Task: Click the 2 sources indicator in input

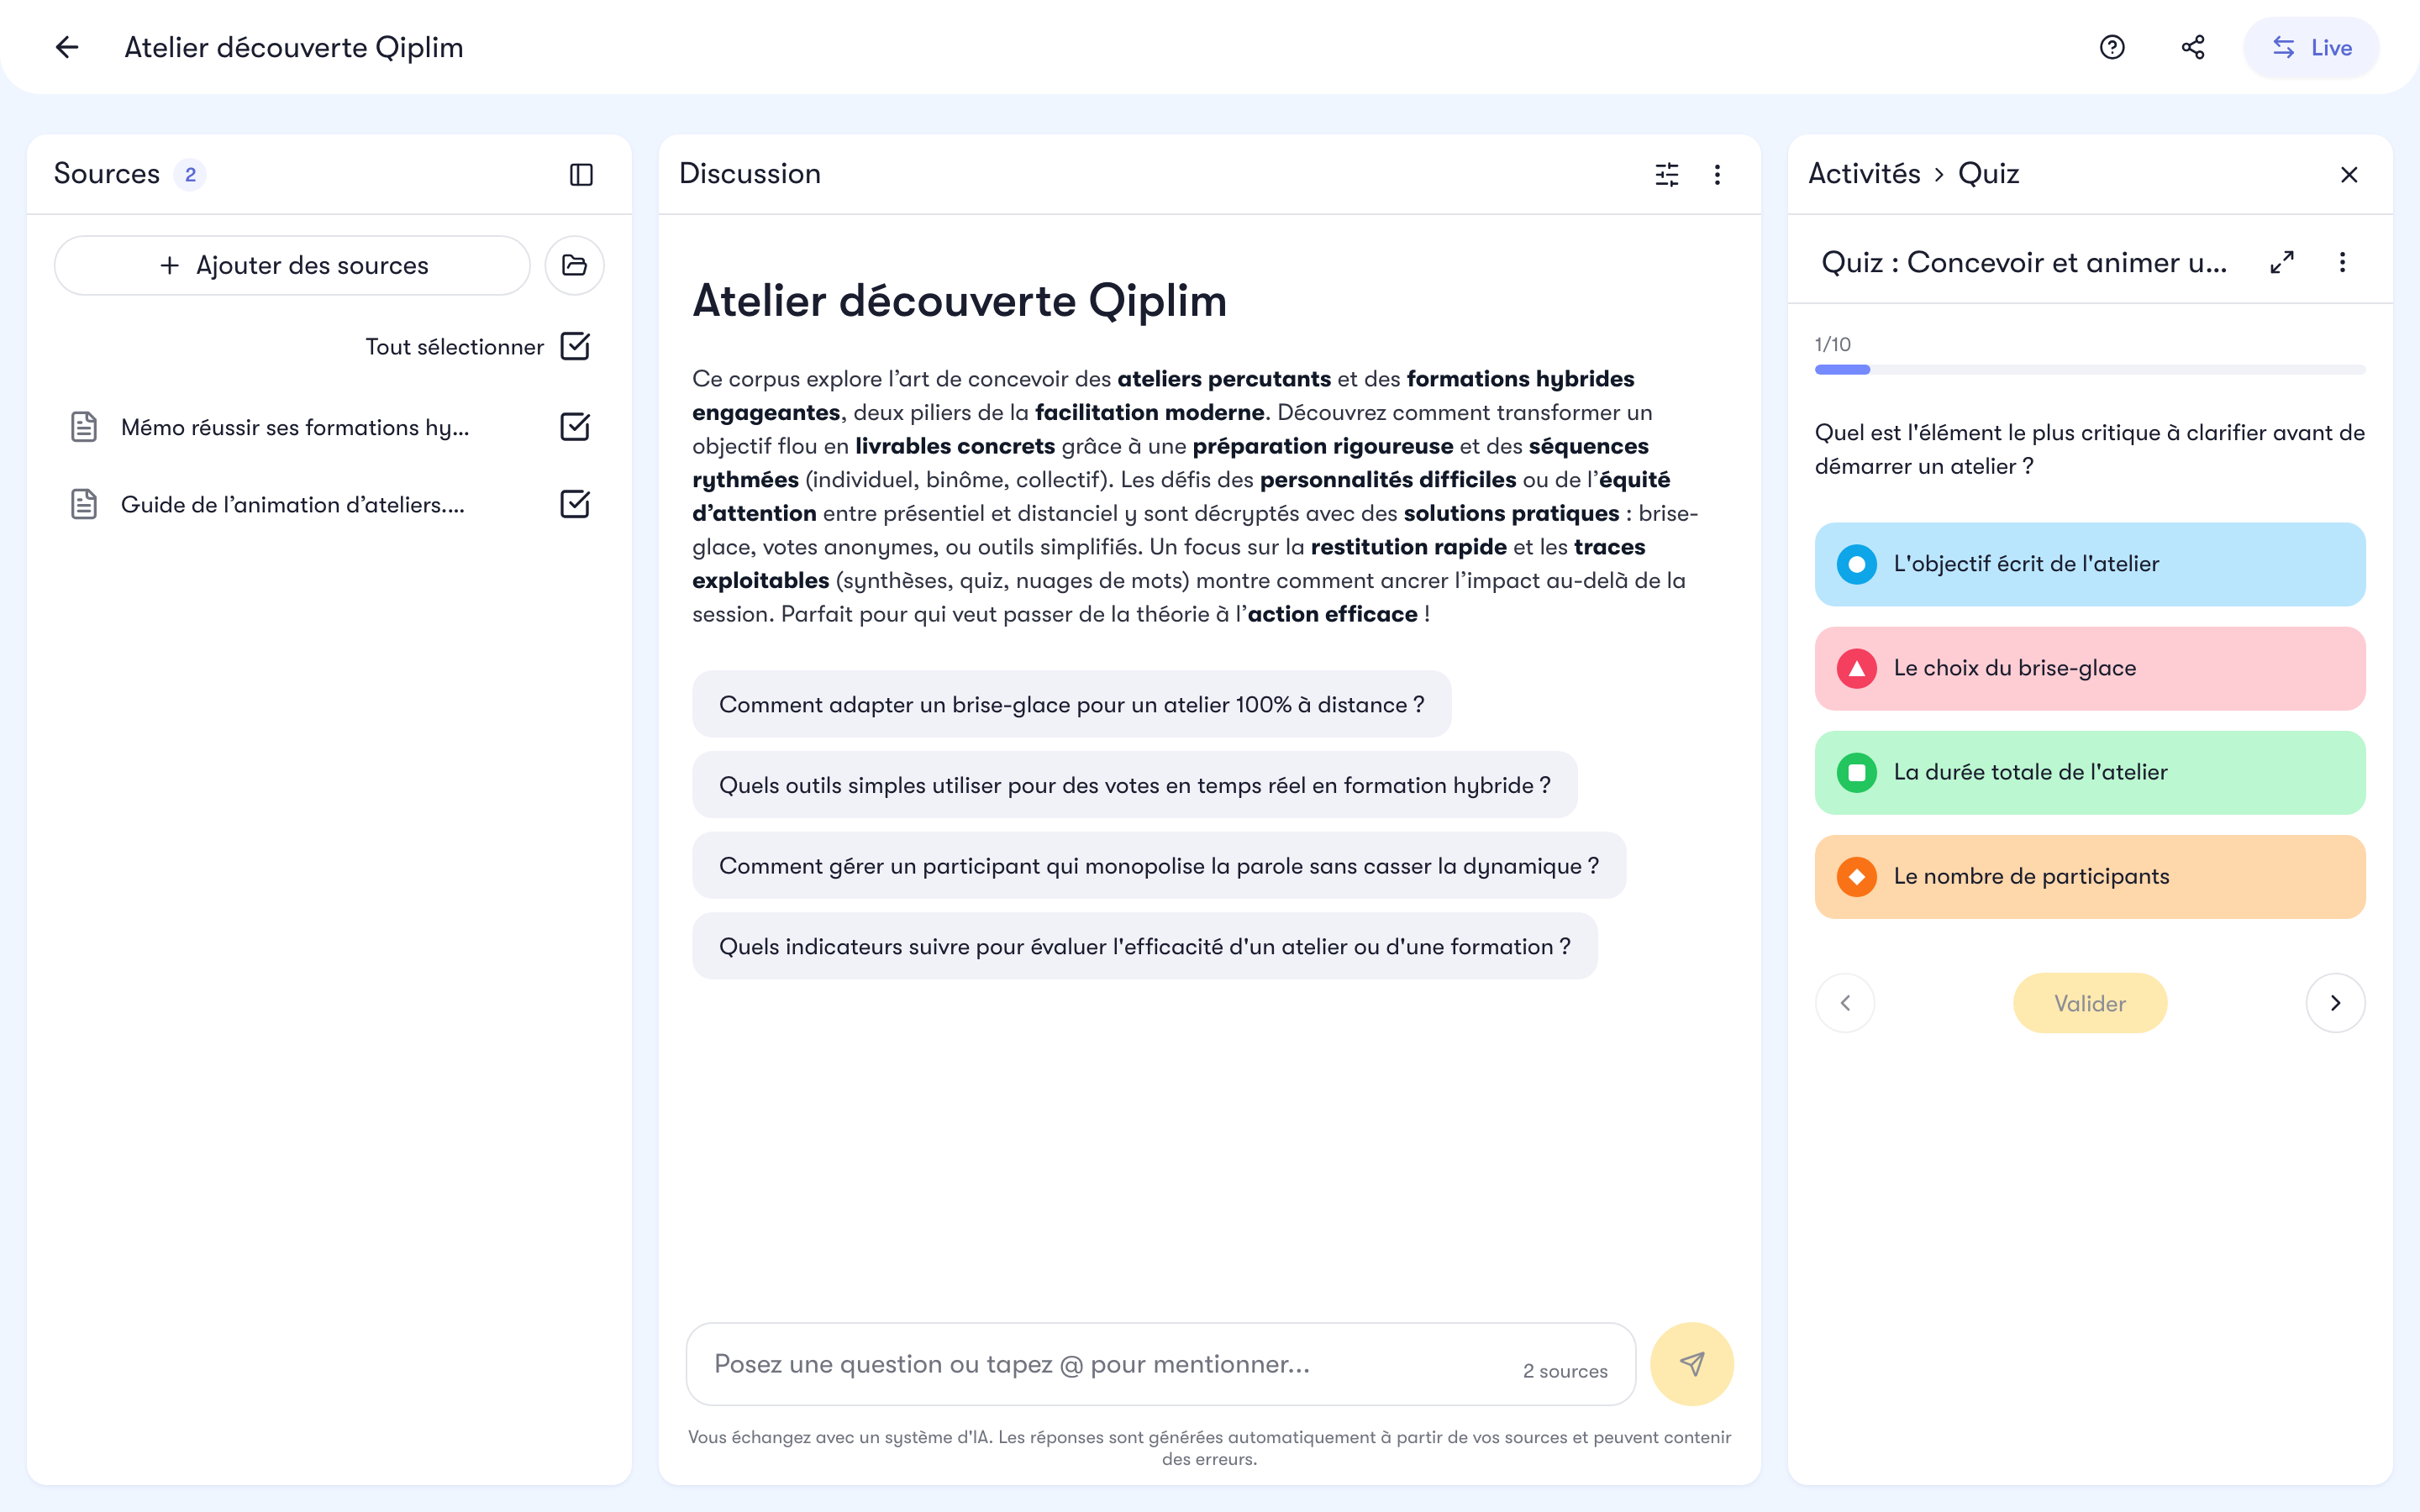Action: coord(1565,1371)
